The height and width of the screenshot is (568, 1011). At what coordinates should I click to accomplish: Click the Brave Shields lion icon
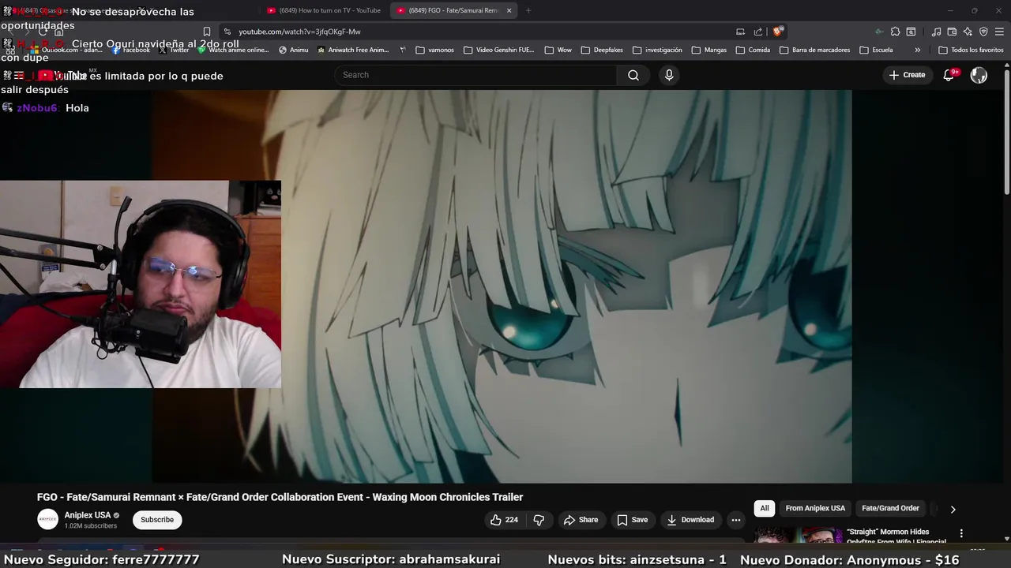click(x=778, y=32)
